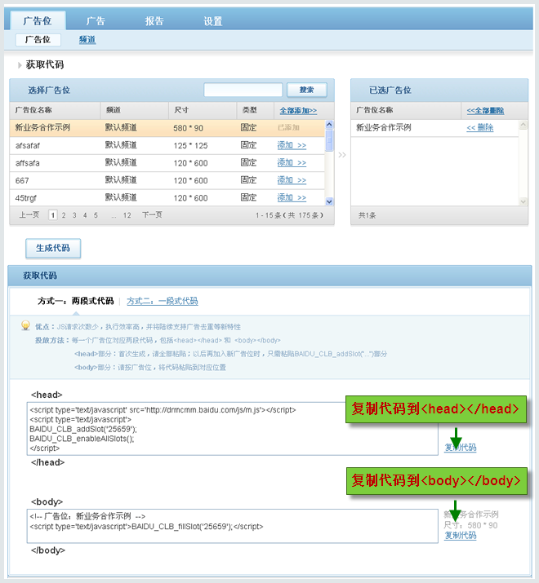Go to next page 下一页

152,214
